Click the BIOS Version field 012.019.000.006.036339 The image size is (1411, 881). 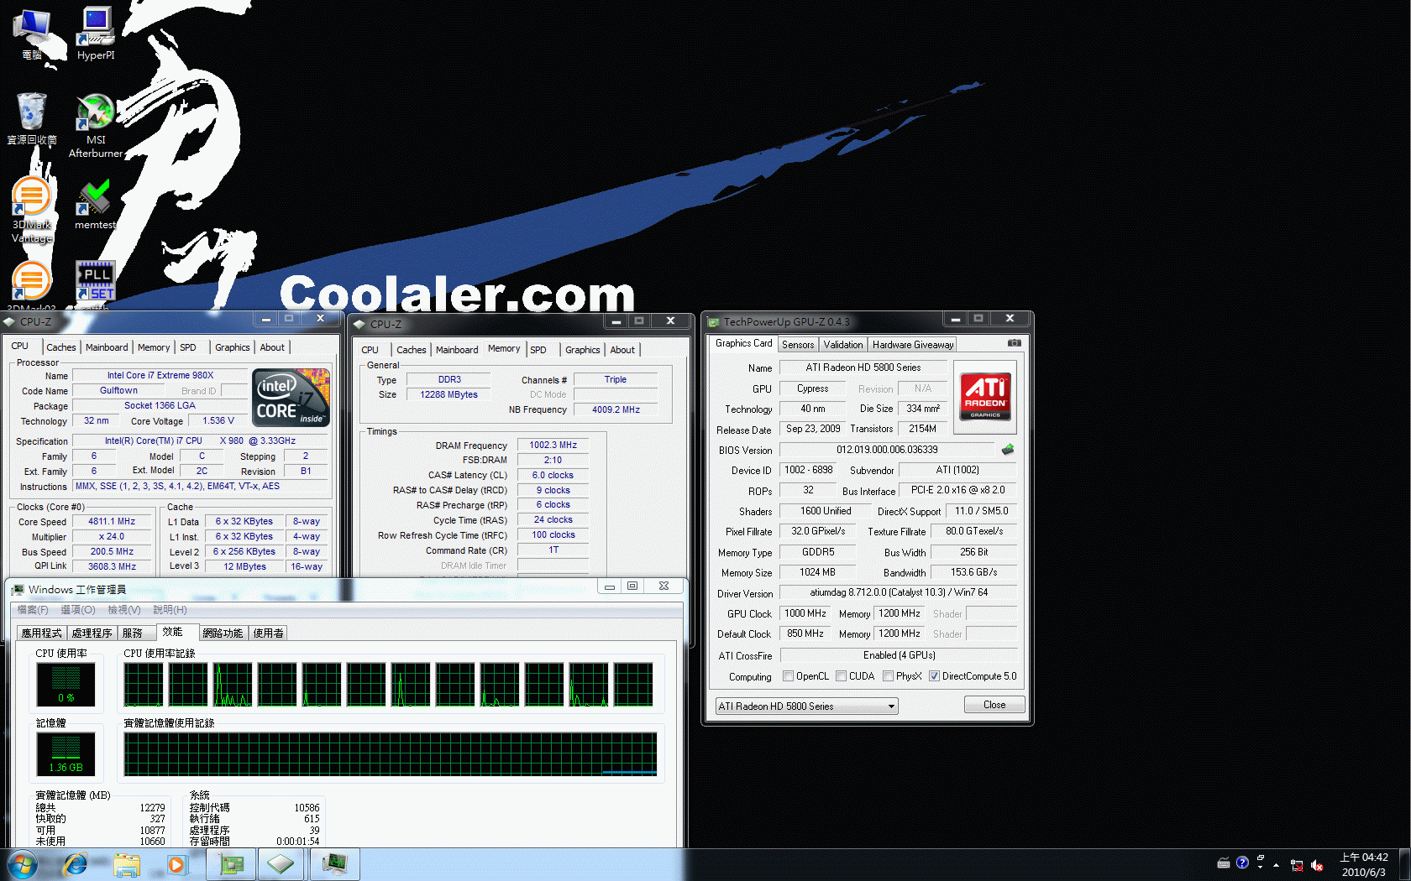888,450
